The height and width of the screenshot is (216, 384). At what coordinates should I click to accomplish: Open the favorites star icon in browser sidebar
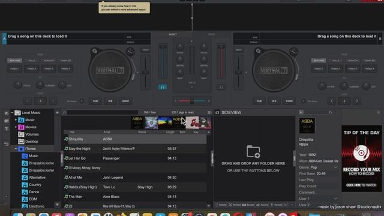click(7, 113)
